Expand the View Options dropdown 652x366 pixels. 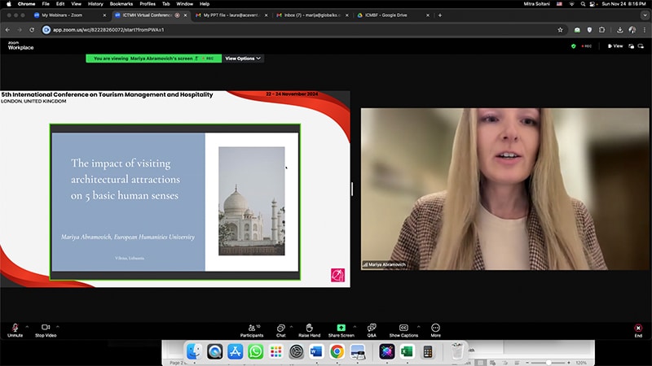tap(243, 59)
